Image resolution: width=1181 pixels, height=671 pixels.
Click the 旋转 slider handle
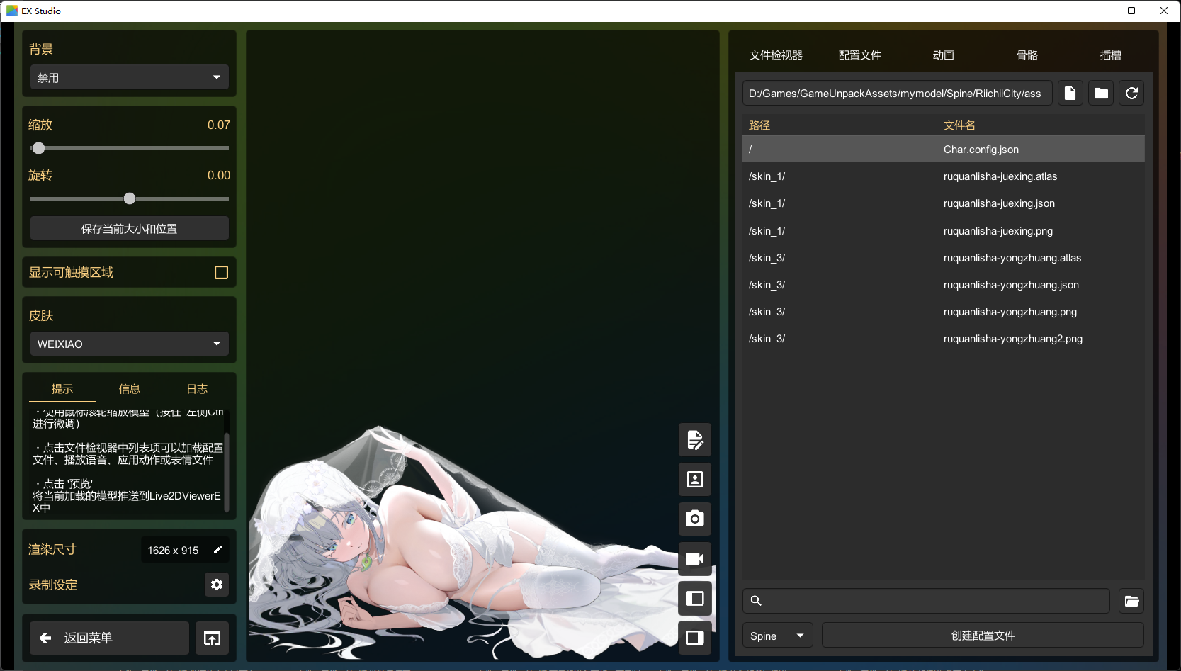coord(130,198)
